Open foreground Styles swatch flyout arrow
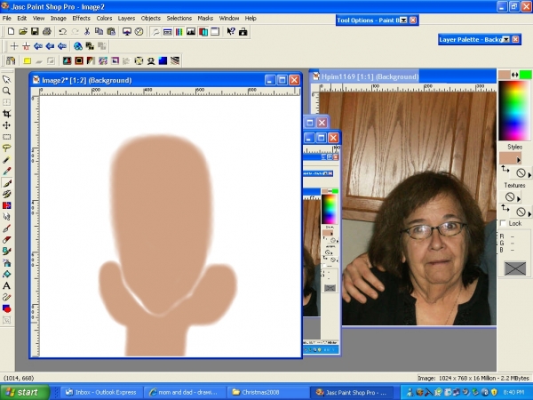The image size is (533, 400). tap(519, 159)
